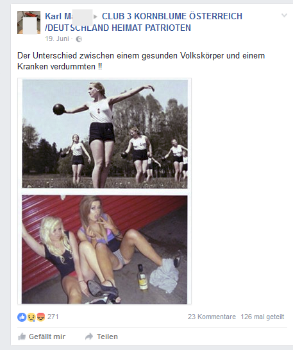Click the post caption text about Volkskörper
This screenshot has width=293, height=350.
coord(141,61)
